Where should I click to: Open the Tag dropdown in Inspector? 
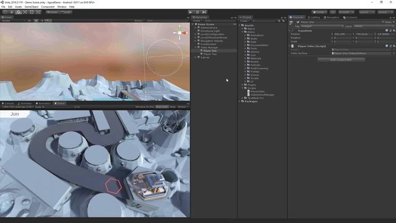click(x=322, y=26)
